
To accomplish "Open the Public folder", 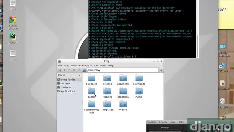I will (139, 93).
